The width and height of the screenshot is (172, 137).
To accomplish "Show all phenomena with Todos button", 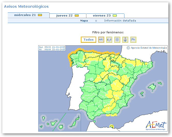I will click(x=88, y=40).
